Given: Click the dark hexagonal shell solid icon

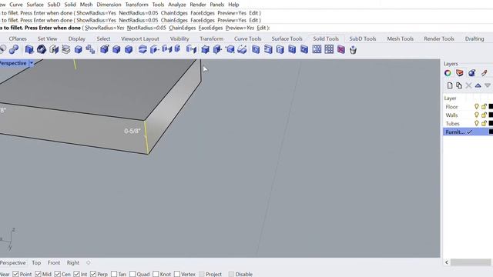Looking at the screenshot, I should coord(42,49).
